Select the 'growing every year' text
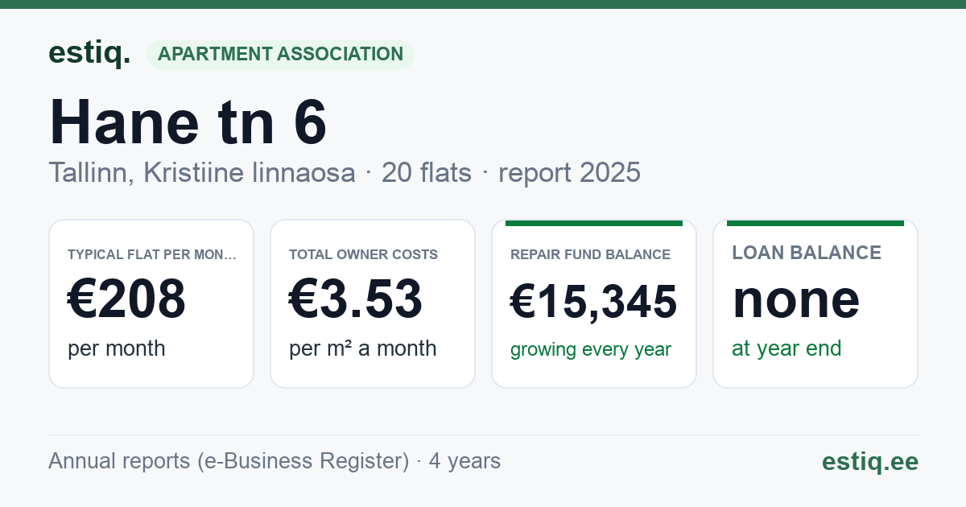The height and width of the screenshot is (507, 966). point(591,350)
